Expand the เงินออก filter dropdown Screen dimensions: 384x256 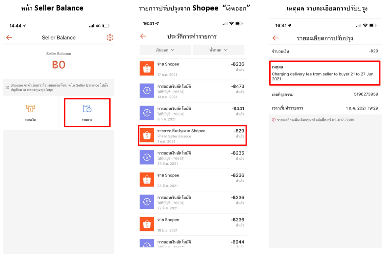click(165, 50)
